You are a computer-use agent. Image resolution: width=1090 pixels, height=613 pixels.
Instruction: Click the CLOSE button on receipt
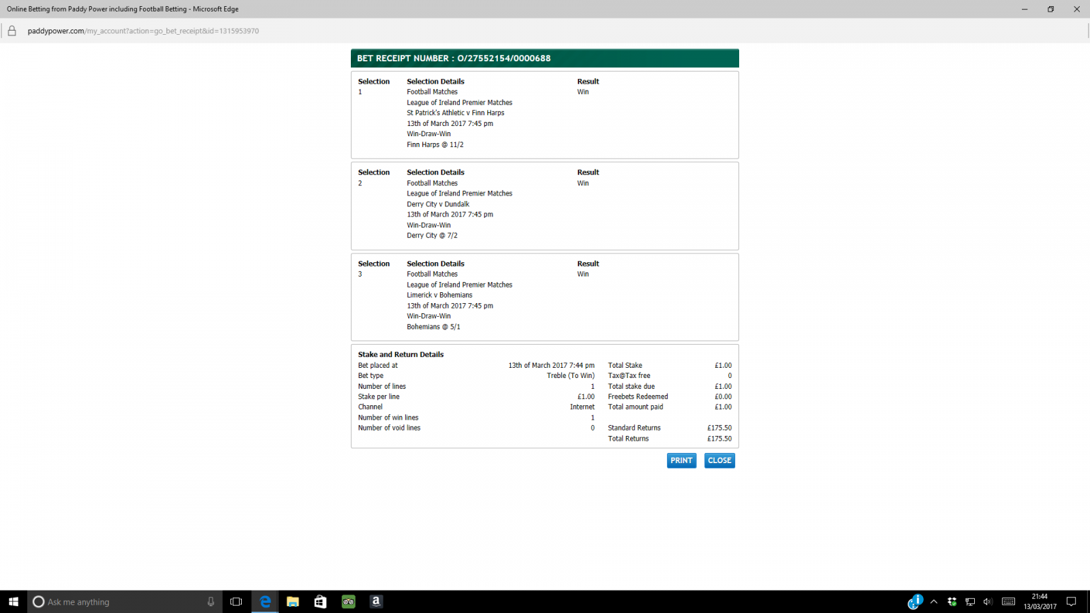(719, 460)
